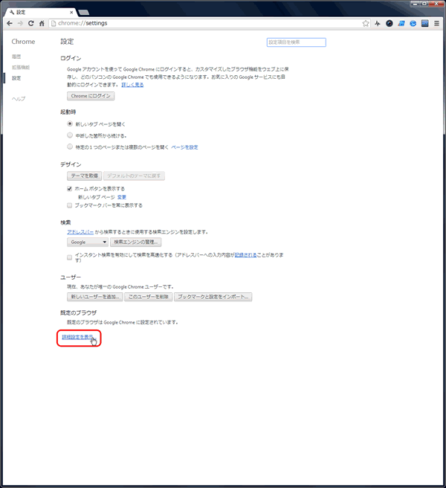Toggle ブックマーク バーを常に表示する checkbox
Image resolution: width=446 pixels, height=488 pixels.
[x=69, y=205]
